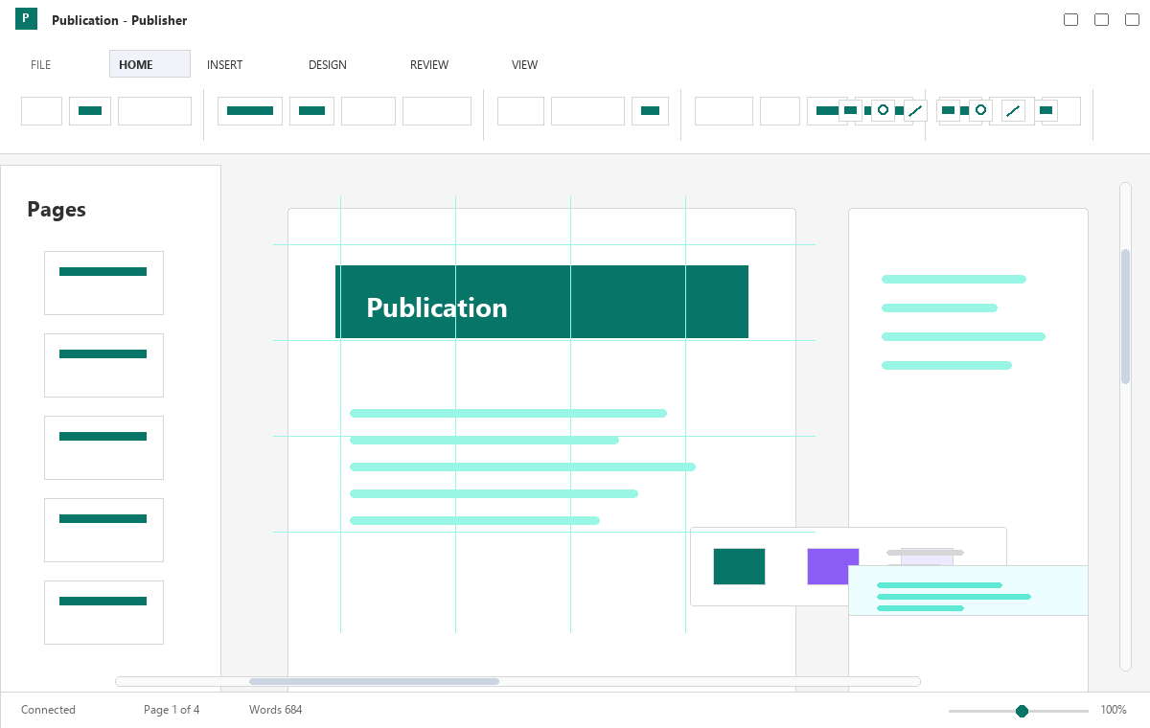Image resolution: width=1150 pixels, height=728 pixels.
Task: Click the Words 684 counter
Action: [275, 710]
